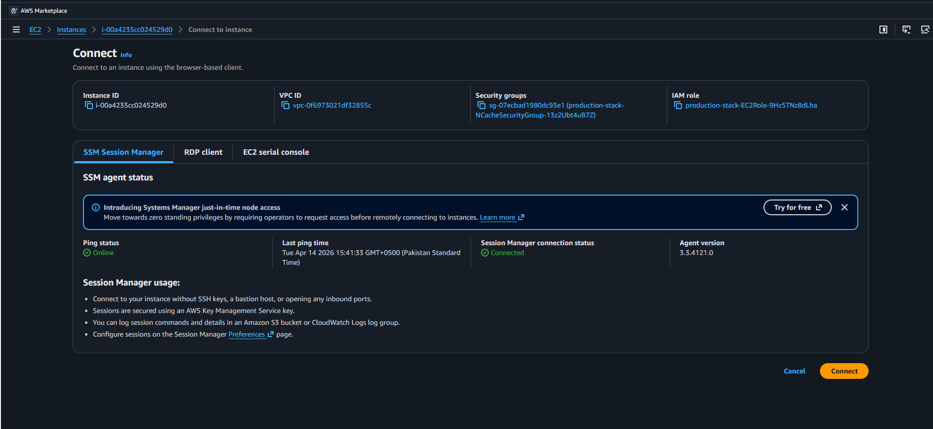Viewport: 933px width, 429px height.
Task: Toggle the side panel layout icon
Action: coord(883,29)
